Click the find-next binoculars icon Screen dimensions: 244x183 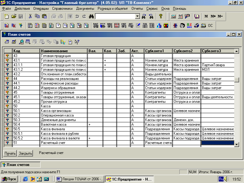coord(144,16)
